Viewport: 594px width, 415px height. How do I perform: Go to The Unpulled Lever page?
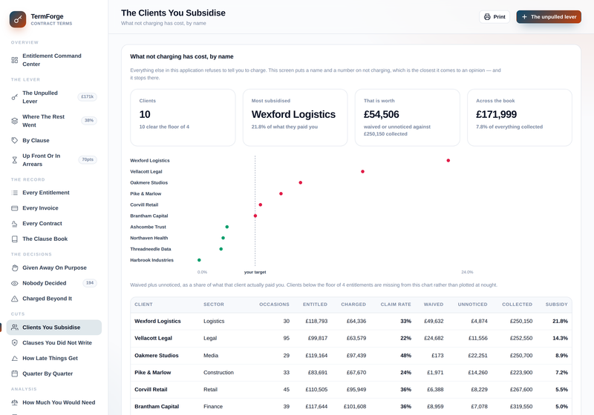tap(53, 97)
